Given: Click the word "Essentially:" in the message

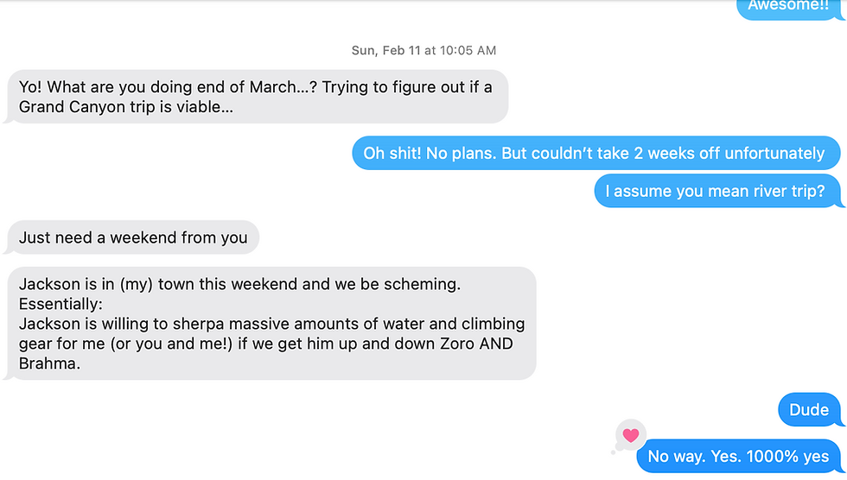Looking at the screenshot, I should tap(60, 304).
